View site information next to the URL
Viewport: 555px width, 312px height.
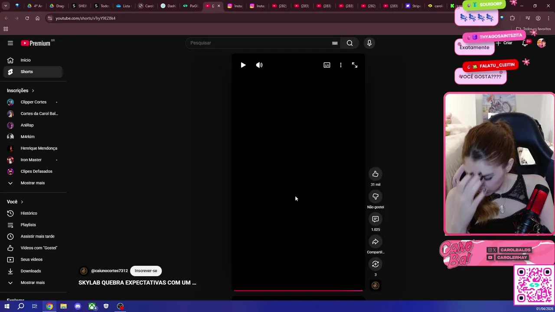[x=50, y=18]
